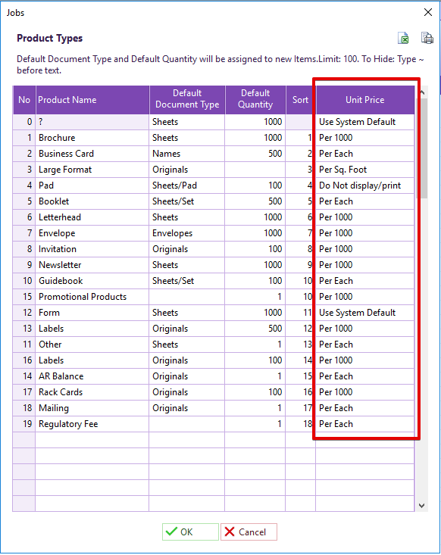The width and height of the screenshot is (441, 555).
Task: Select Default Document Type for Business Card
Action: pos(187,154)
